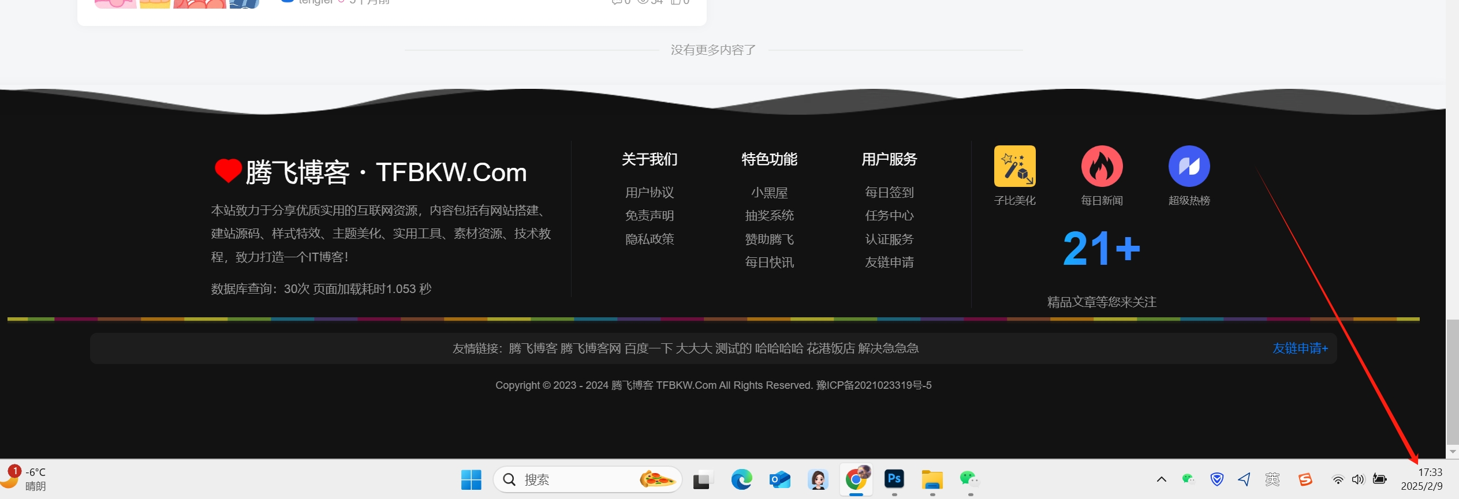Open the 免责声明 footer link
This screenshot has width=1459, height=499.
(x=650, y=216)
